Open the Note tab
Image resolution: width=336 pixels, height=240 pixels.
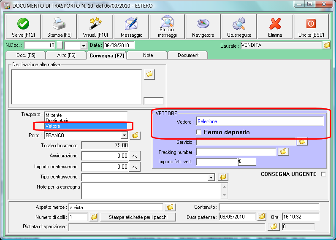coord(148,55)
